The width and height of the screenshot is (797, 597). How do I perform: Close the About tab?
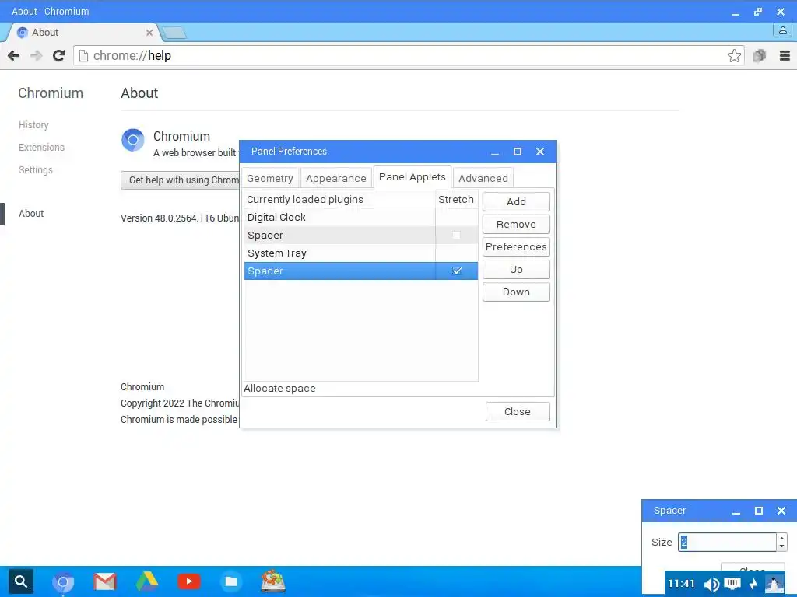pos(149,33)
